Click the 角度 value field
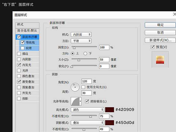This screenshot has height=132, width=176. coord(87,81)
